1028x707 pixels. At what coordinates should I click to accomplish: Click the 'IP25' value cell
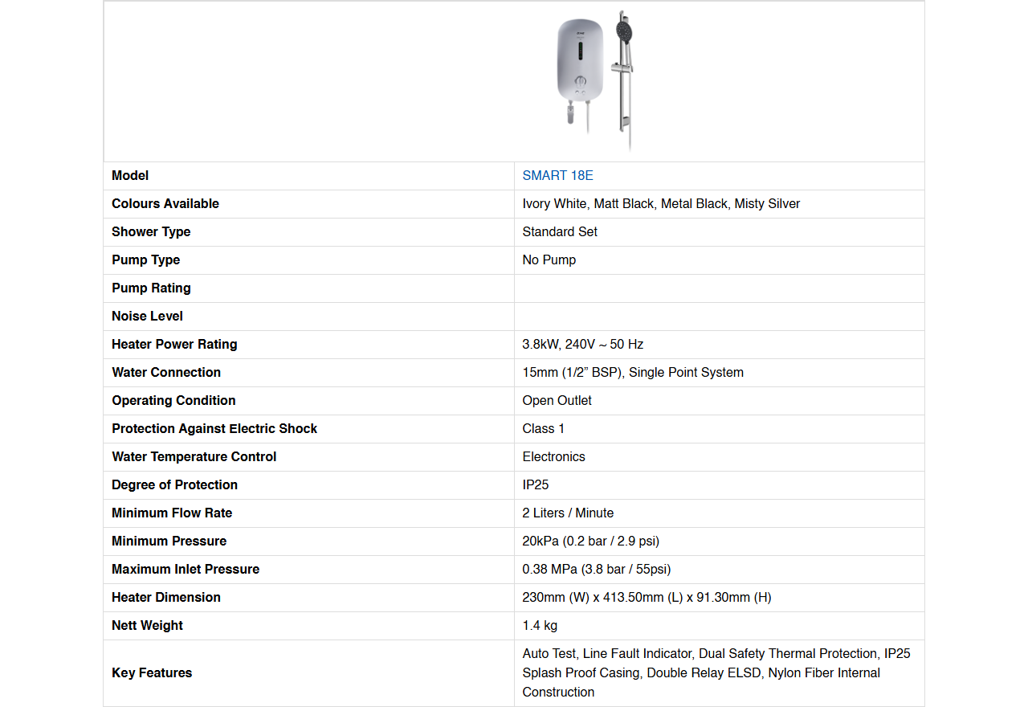(x=719, y=484)
